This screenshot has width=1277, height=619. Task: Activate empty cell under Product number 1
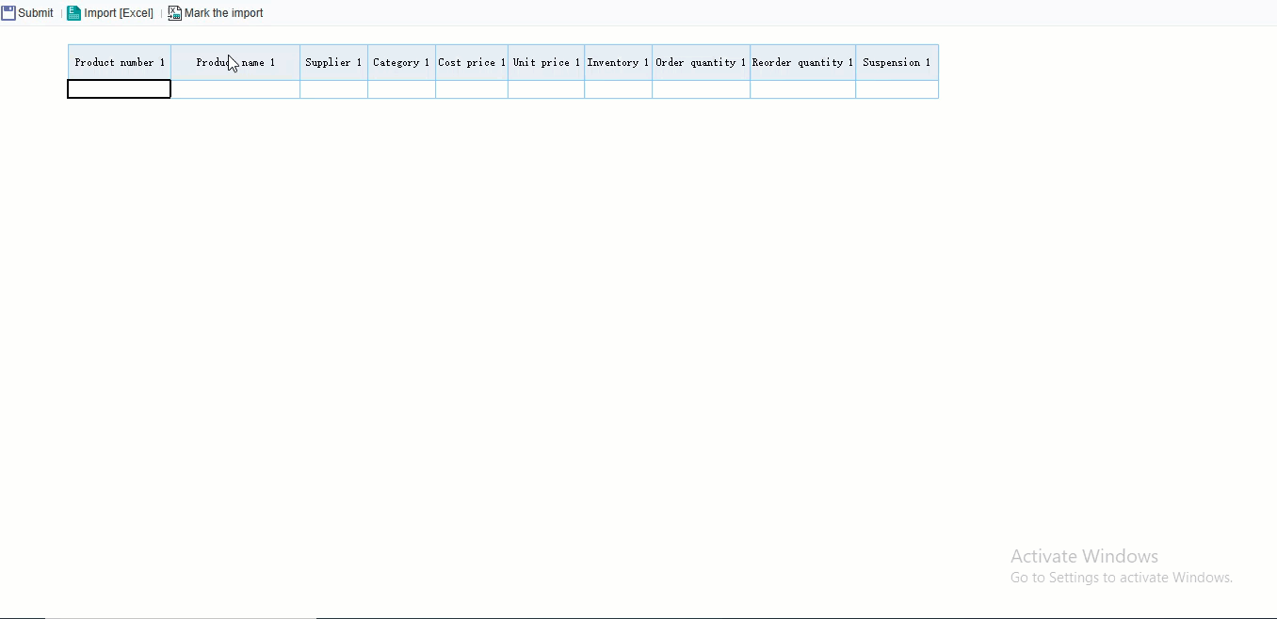point(120,89)
